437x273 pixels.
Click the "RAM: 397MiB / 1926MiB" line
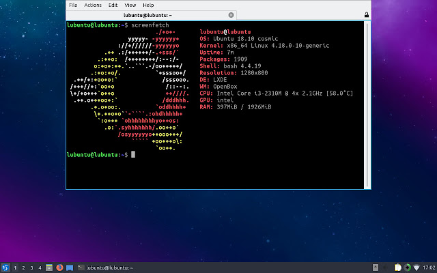point(235,107)
